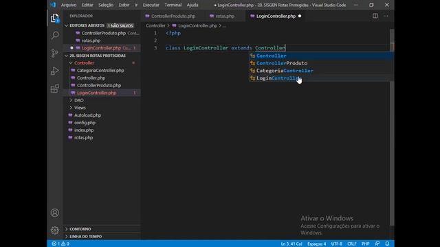Change the Espaços: 4 indentation setting
Image resolution: width=440 pixels, height=247 pixels.
tap(316, 244)
